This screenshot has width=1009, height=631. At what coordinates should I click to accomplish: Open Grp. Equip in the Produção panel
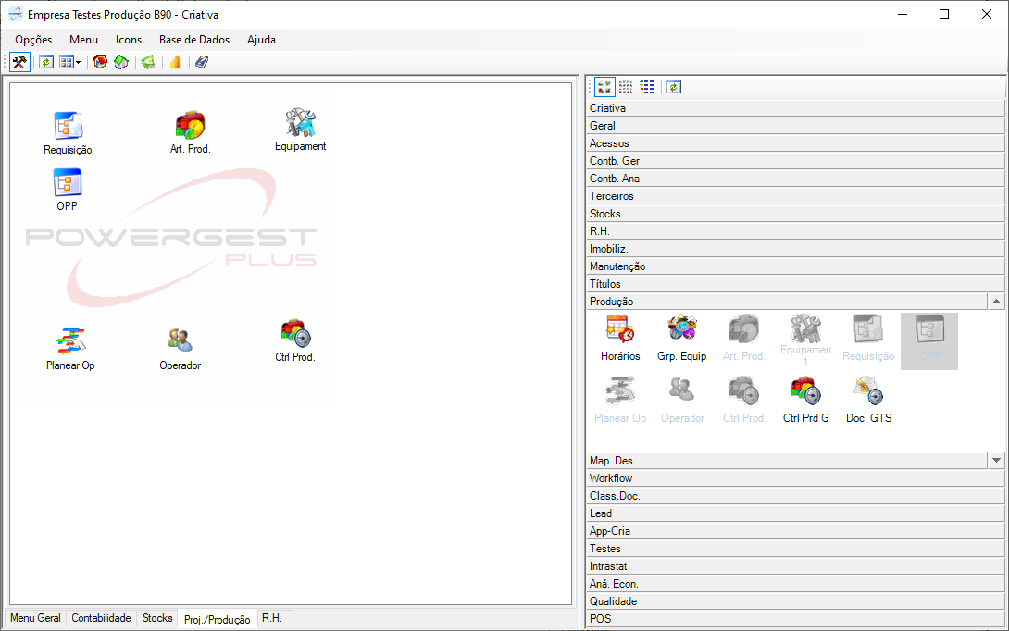[x=681, y=329]
